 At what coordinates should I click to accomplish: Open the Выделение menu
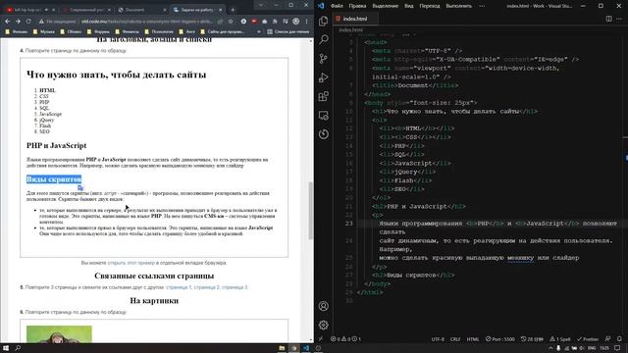[x=386, y=6]
